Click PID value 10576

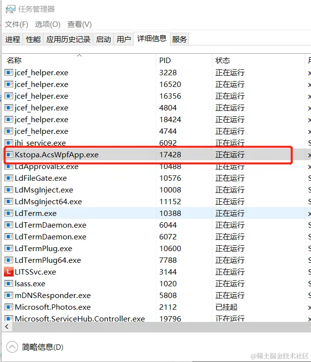click(x=170, y=178)
